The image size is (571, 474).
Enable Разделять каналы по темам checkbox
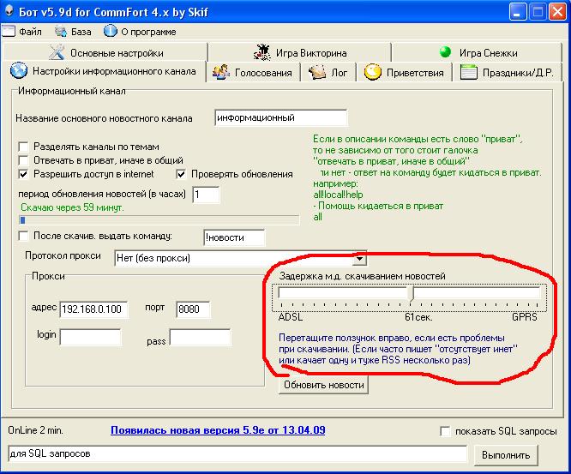(24, 147)
